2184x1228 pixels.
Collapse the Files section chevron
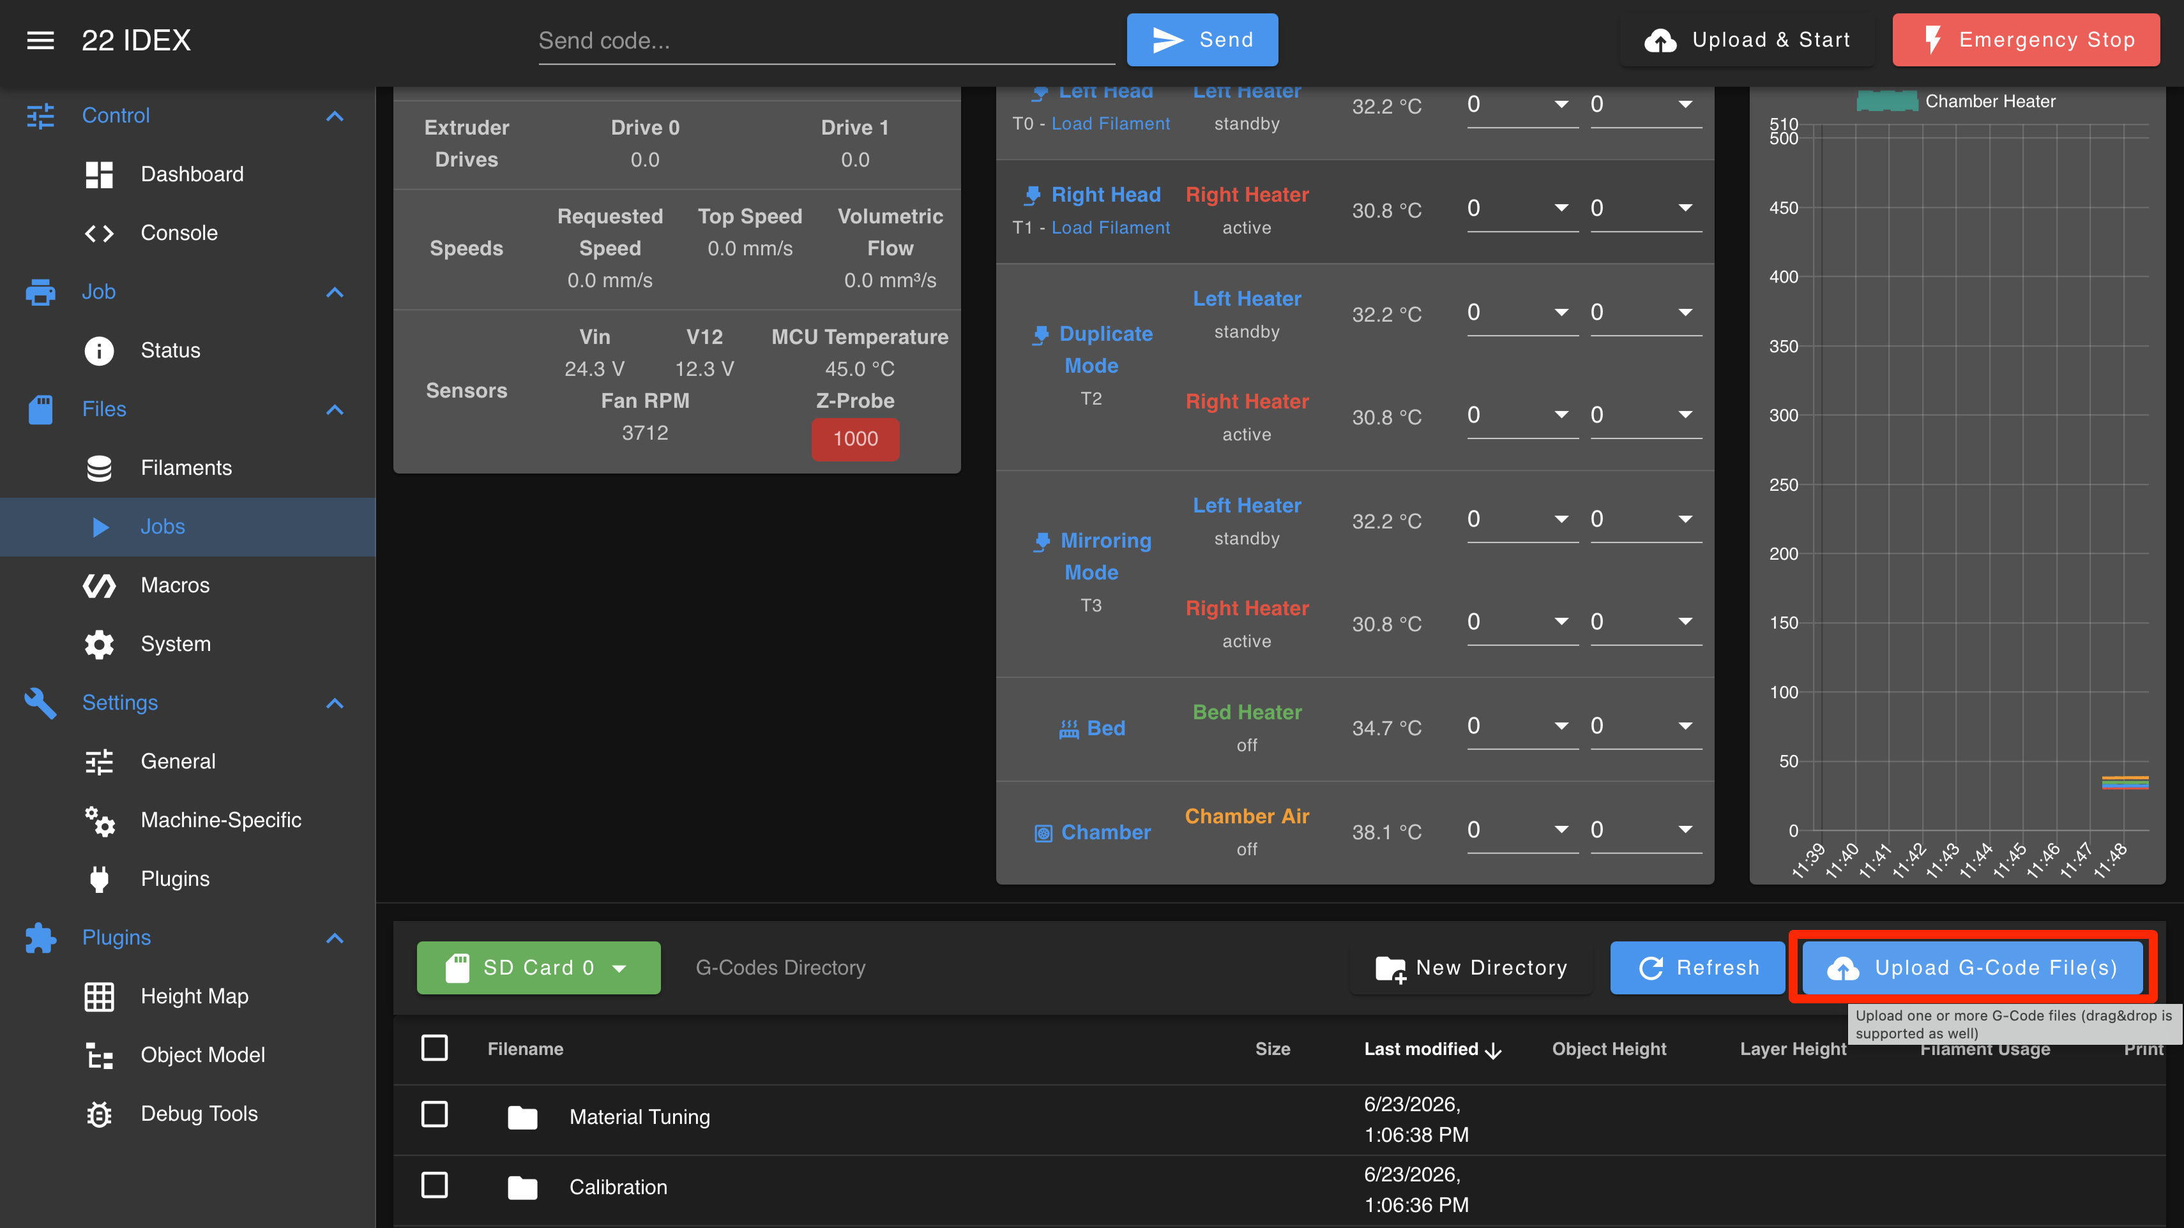pos(335,410)
